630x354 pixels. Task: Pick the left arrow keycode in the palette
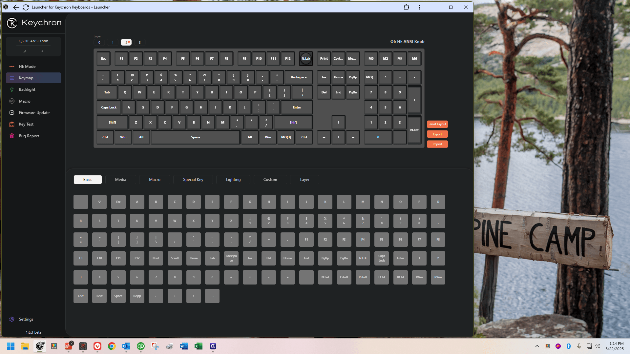(156, 296)
